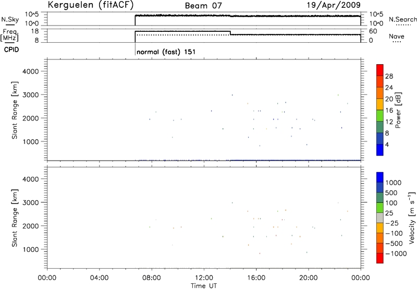Select the '−1000' label on Velocity colorbar
Screen dimensions: 417x289
pos(396,254)
